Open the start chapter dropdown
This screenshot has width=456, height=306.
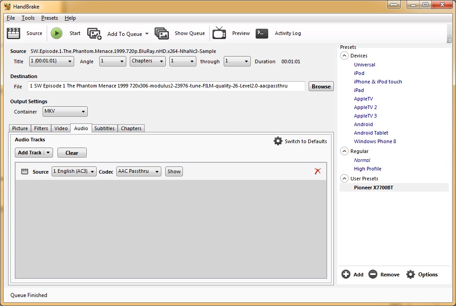point(183,61)
